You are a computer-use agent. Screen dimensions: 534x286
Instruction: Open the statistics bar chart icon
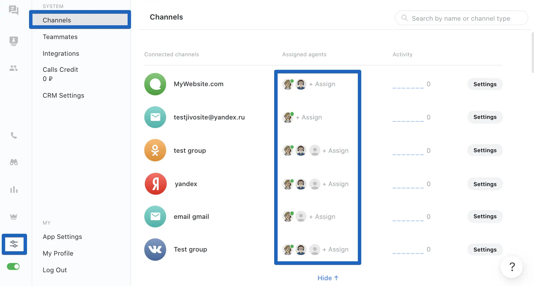[x=14, y=190]
